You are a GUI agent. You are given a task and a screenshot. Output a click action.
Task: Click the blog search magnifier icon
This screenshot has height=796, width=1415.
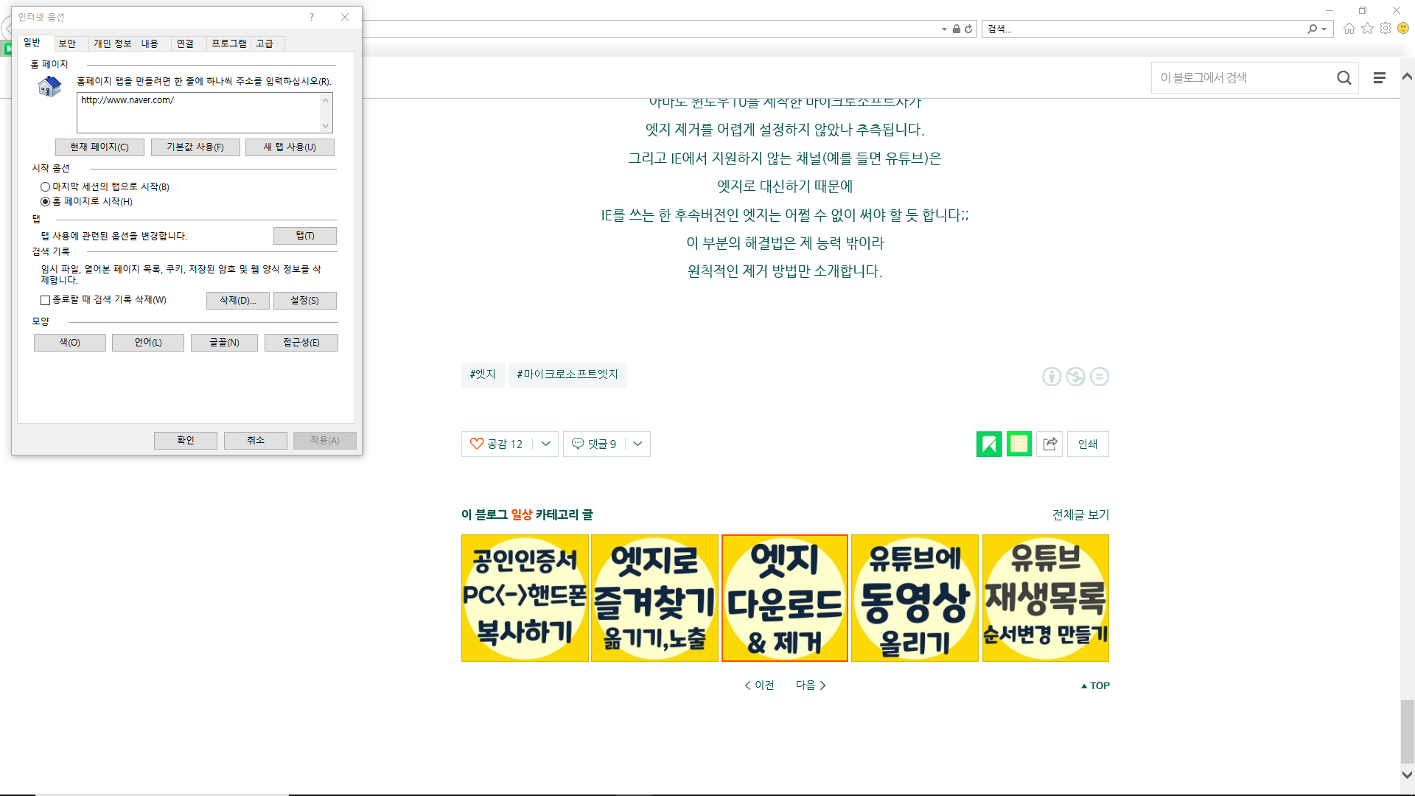click(x=1344, y=78)
